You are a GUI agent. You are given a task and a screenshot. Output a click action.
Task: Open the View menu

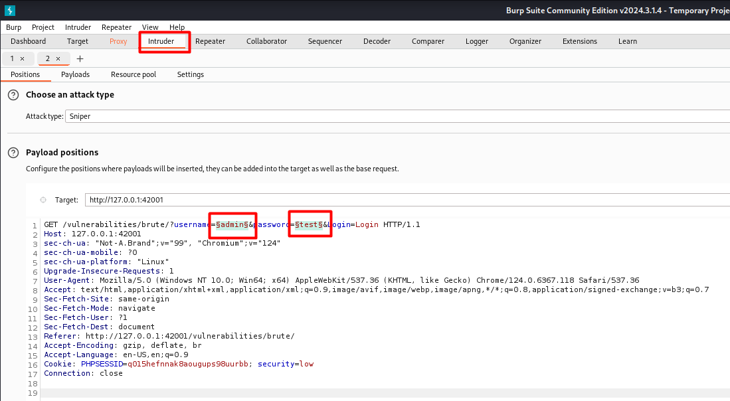150,27
